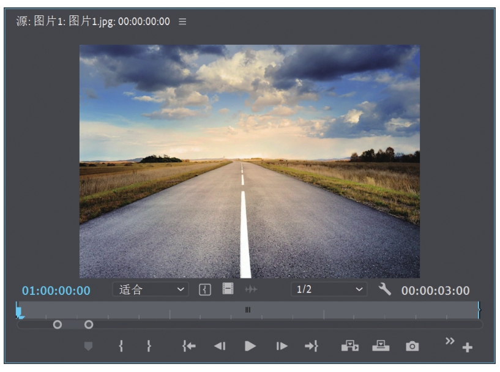The image size is (500, 372).
Task: Click the Drag Video Only filmstrip icon
Action: coord(228,289)
